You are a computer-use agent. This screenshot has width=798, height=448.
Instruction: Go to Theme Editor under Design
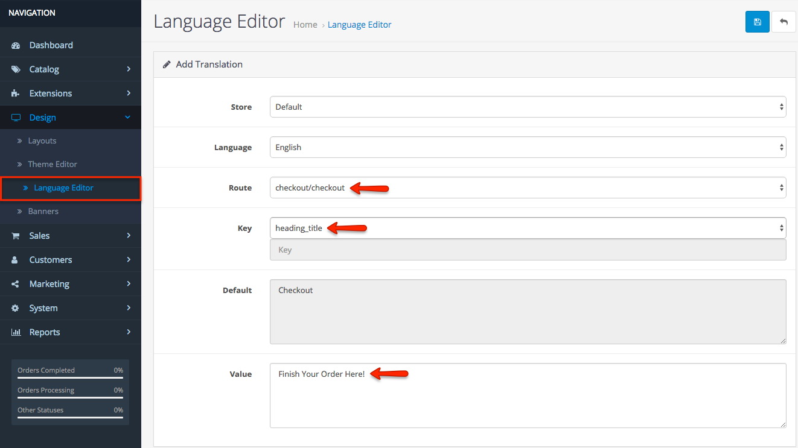pos(71,164)
